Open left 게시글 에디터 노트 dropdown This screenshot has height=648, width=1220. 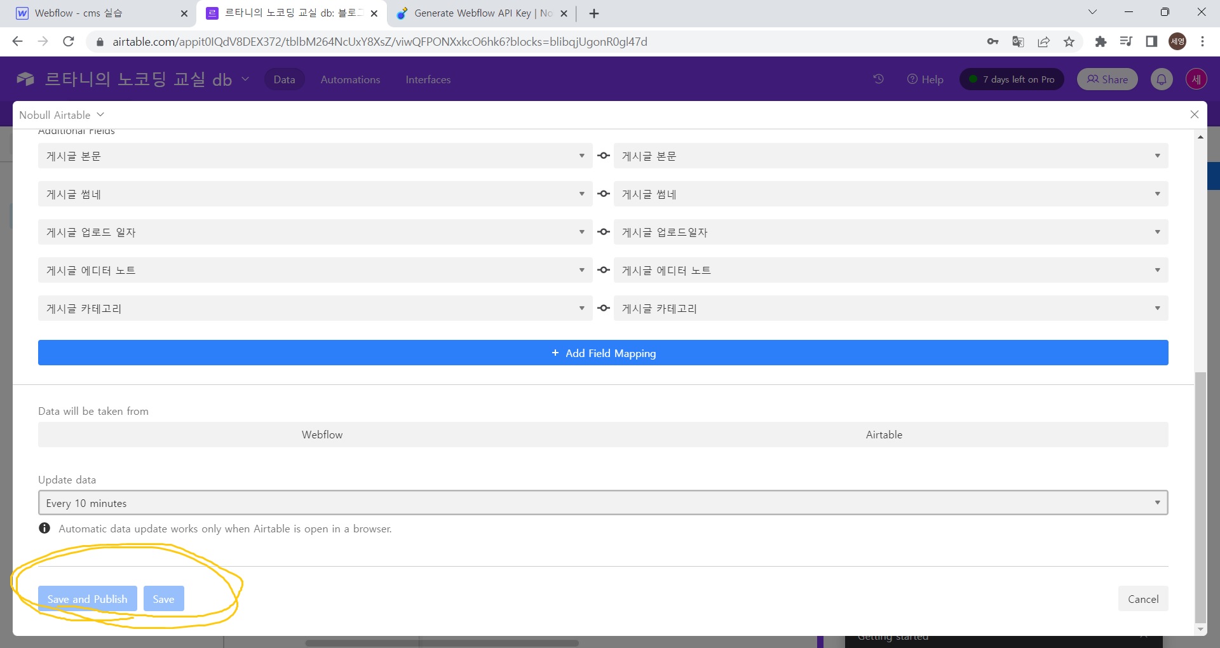pos(315,270)
